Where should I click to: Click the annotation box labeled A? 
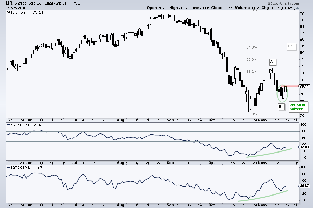272,62
